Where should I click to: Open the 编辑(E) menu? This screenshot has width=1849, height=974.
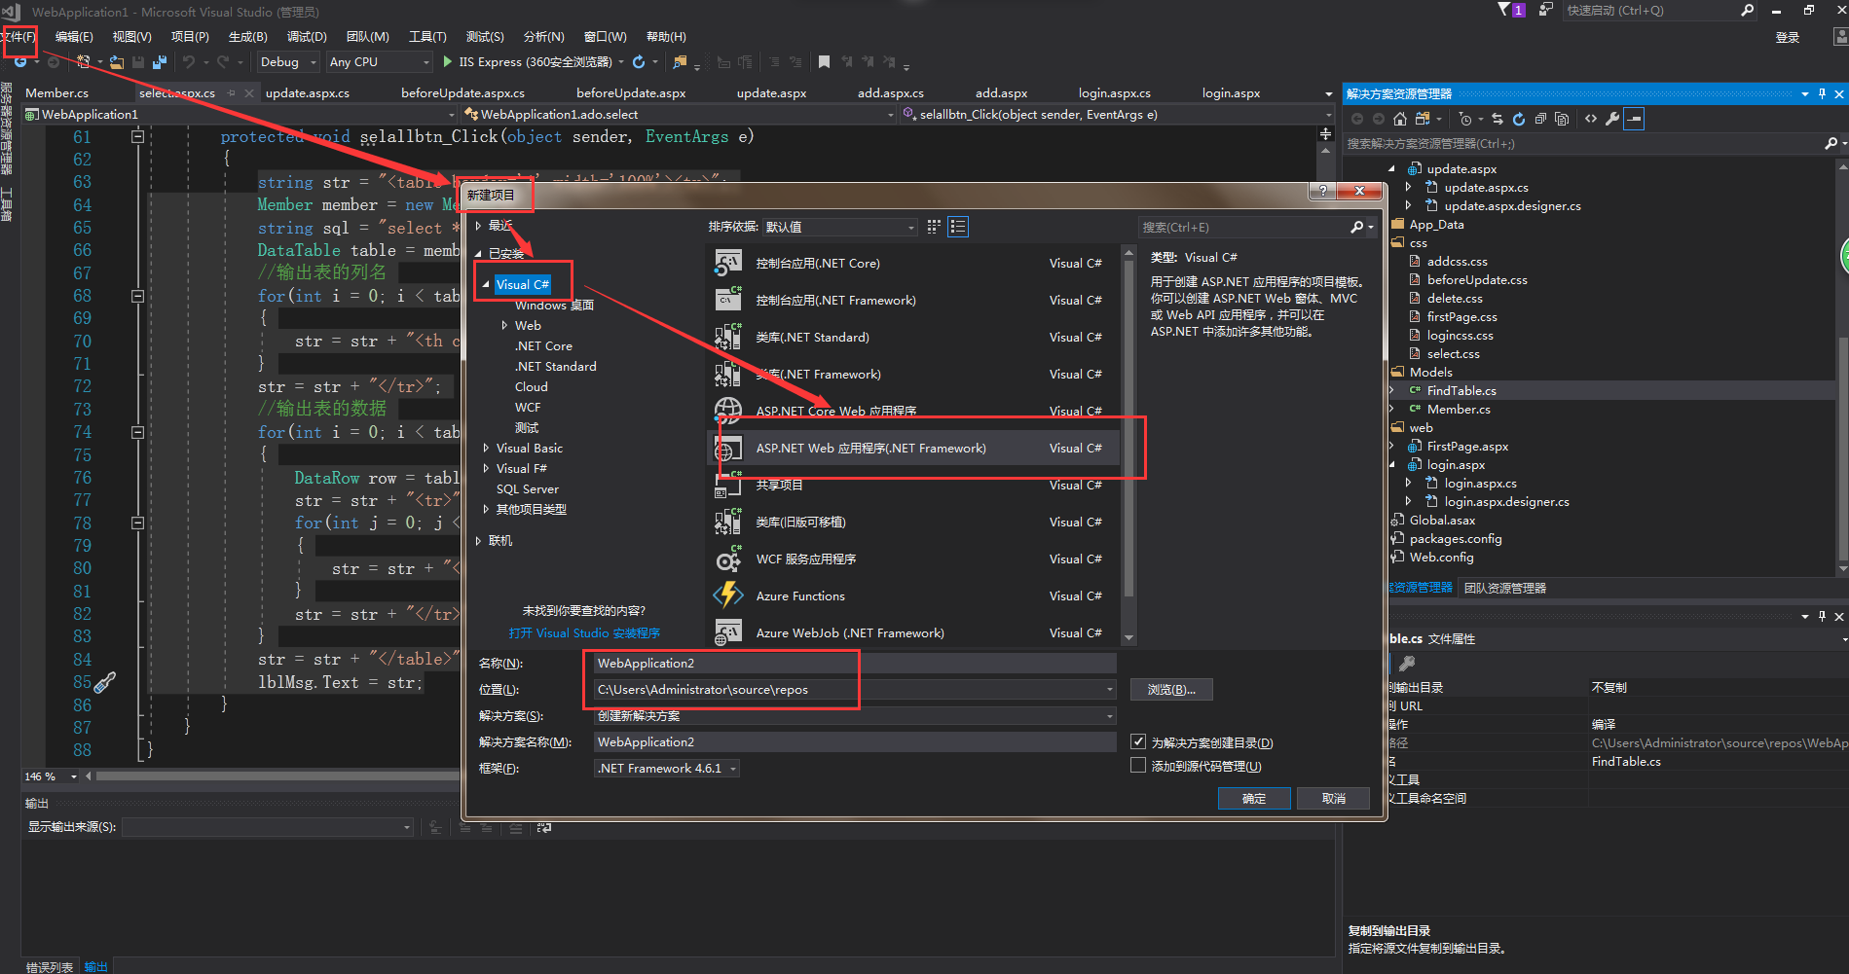(74, 37)
